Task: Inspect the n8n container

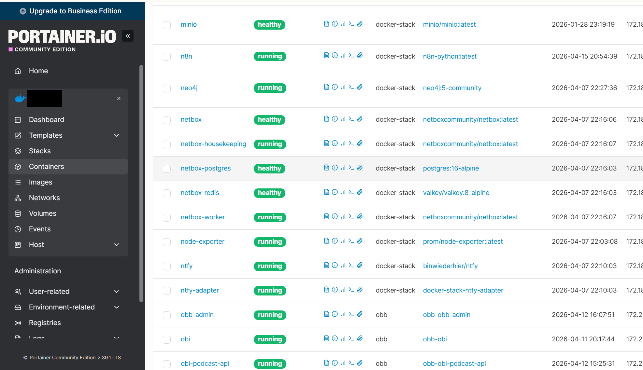Action: 335,55
